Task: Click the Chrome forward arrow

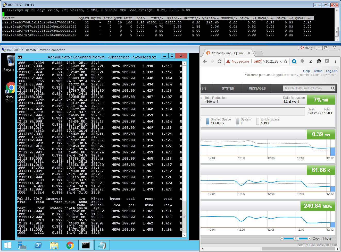Action: (x=212, y=61)
